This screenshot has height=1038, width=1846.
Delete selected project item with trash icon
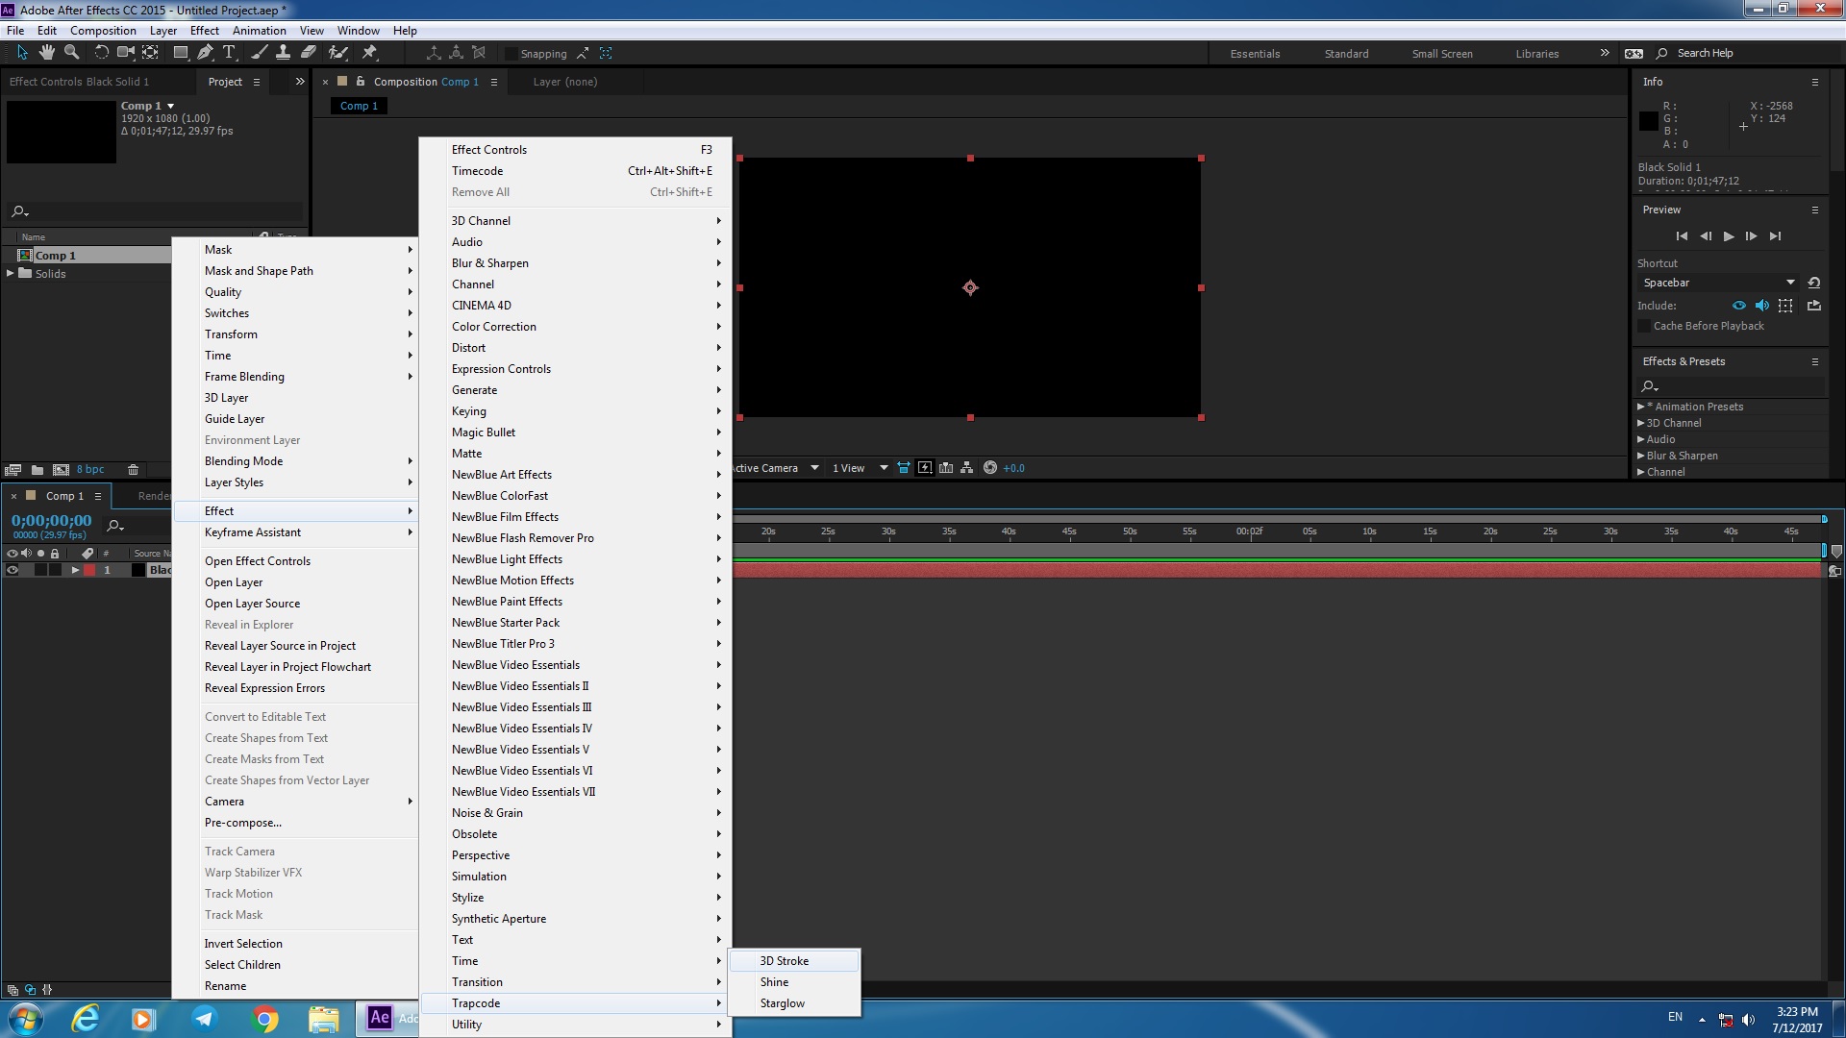click(x=134, y=470)
